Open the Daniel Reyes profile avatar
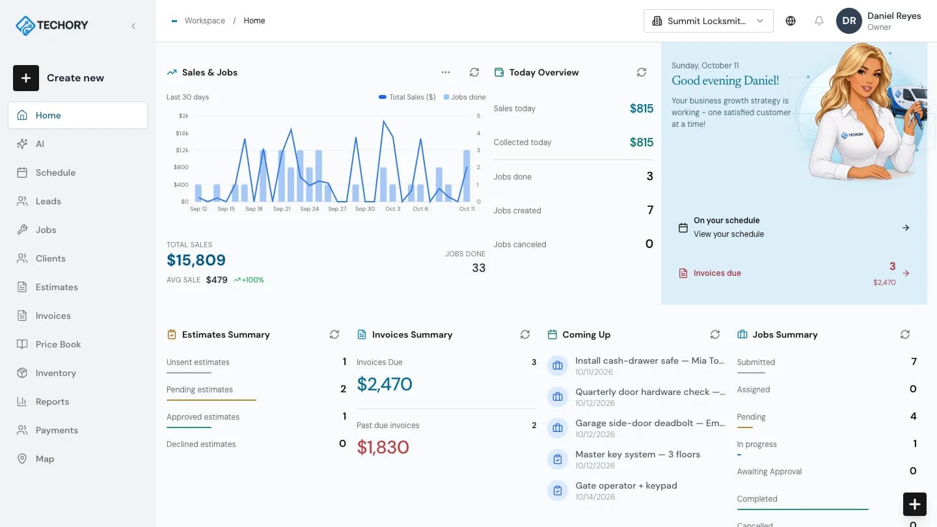 click(849, 21)
